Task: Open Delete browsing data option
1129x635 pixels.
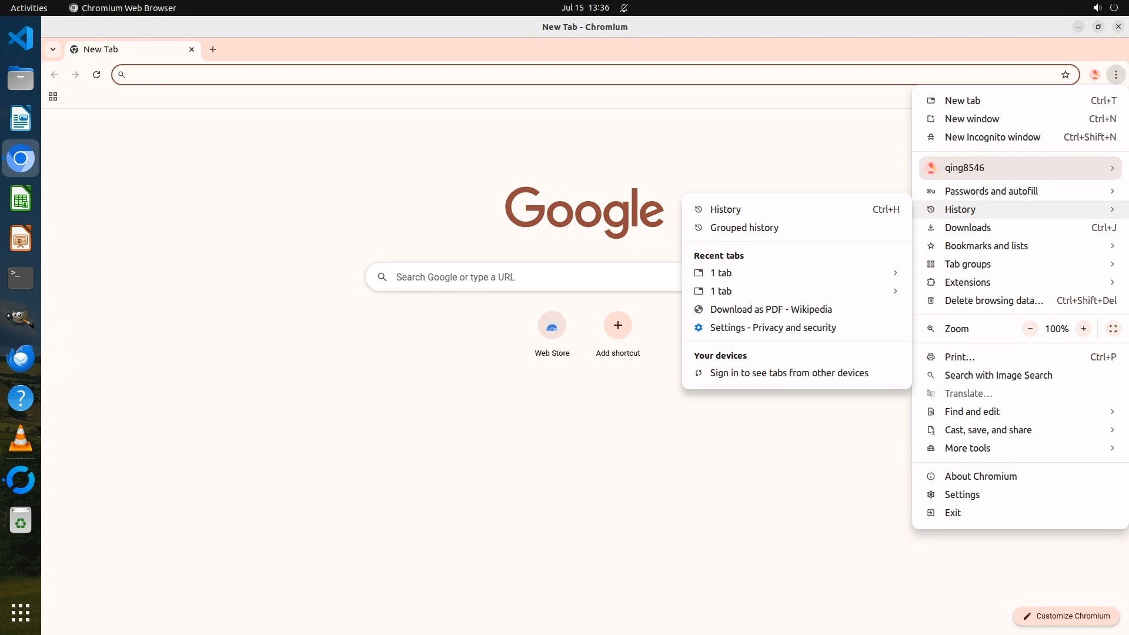Action: (993, 300)
